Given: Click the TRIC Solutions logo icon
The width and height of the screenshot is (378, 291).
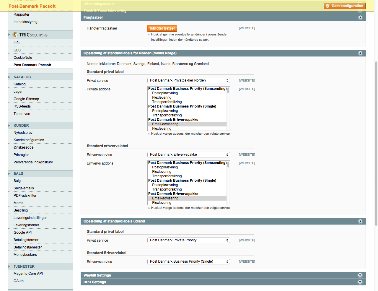Looking at the screenshot, I should 15,35.
